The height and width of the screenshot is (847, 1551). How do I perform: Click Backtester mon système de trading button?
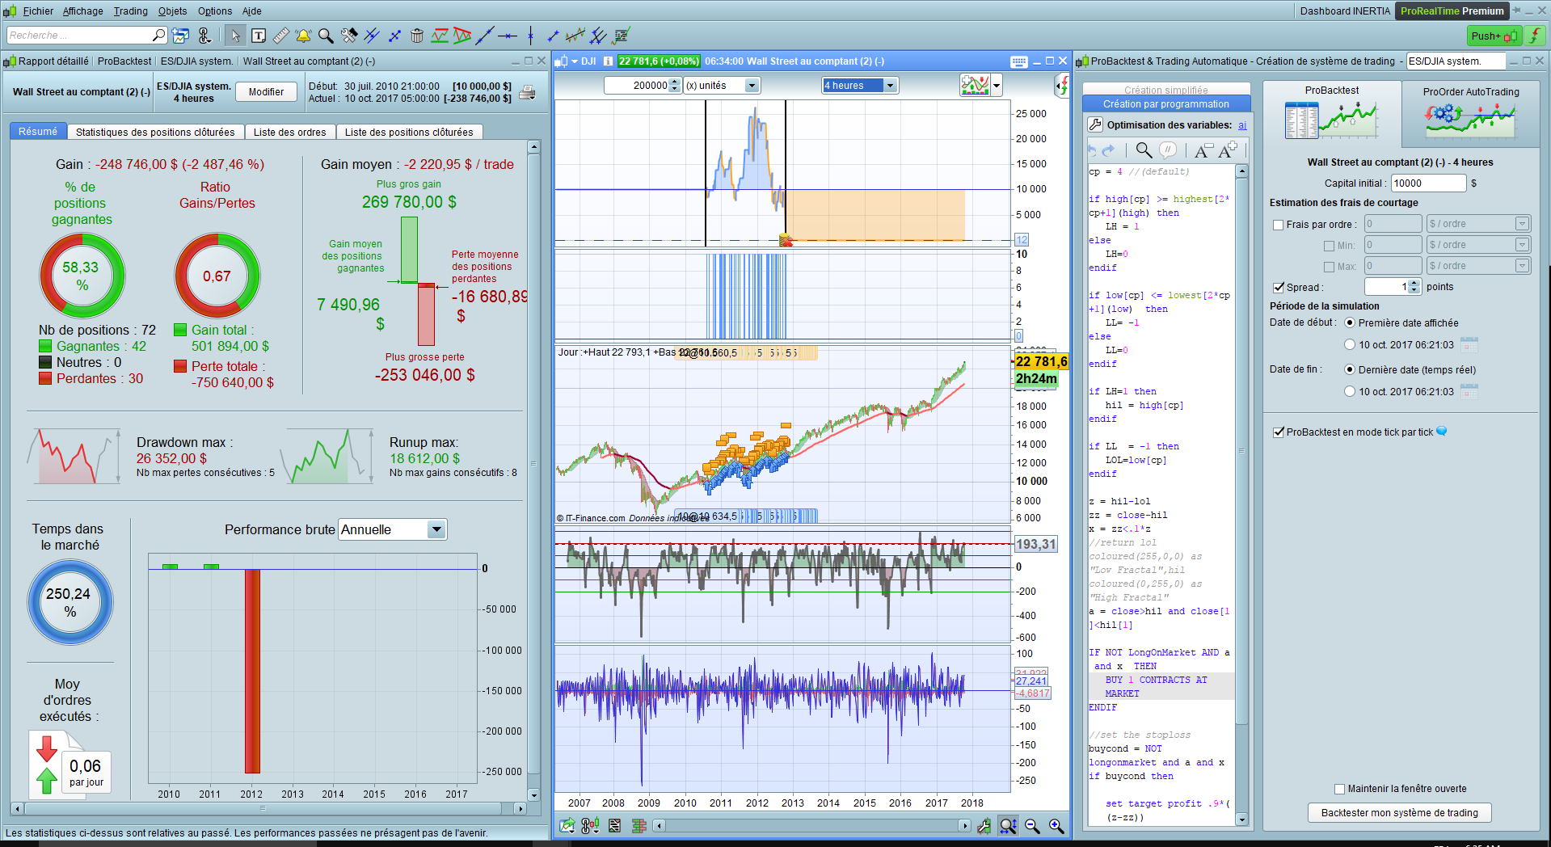coord(1399,812)
